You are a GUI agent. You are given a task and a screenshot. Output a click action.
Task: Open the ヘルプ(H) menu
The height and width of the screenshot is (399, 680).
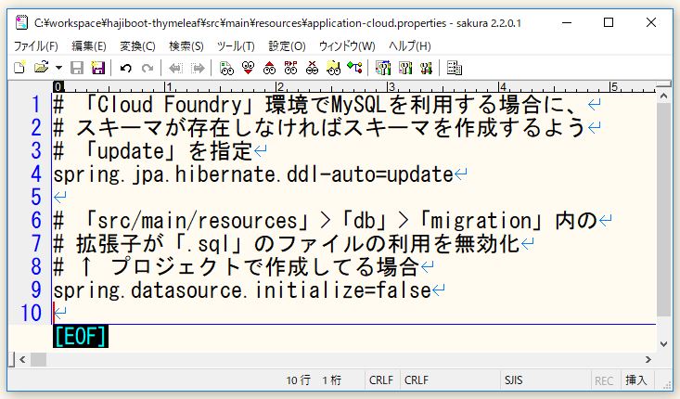point(409,46)
